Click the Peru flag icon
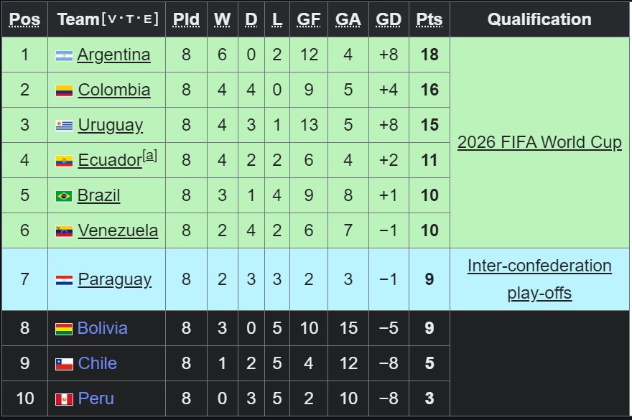 64,399
